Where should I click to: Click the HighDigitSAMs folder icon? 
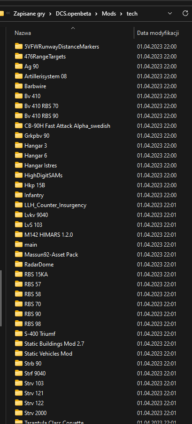19,175
